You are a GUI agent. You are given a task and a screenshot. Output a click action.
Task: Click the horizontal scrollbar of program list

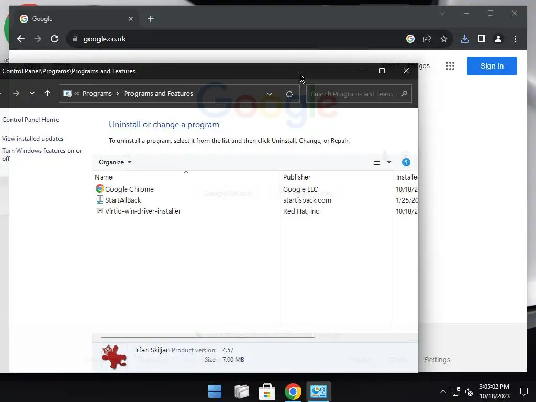coord(207,337)
